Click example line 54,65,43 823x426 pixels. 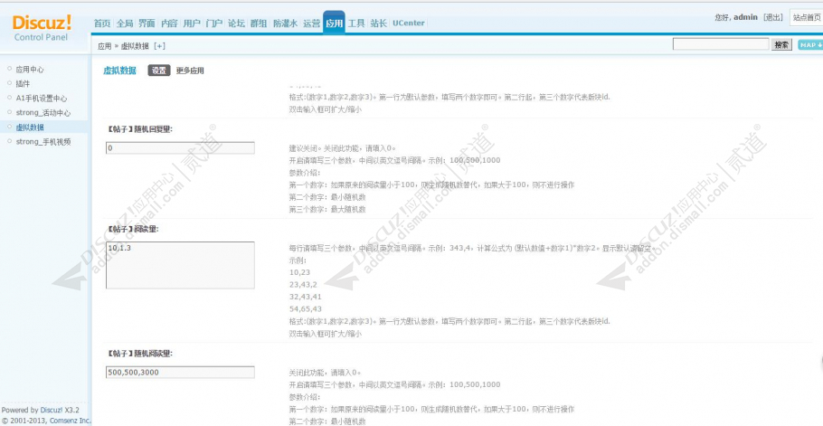tap(306, 309)
